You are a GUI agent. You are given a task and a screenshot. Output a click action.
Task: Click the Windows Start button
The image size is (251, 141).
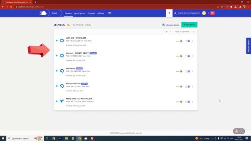pos(3,138)
